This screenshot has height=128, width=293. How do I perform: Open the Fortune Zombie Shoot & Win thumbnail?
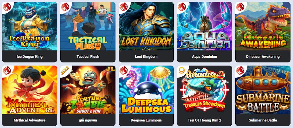[88, 90]
